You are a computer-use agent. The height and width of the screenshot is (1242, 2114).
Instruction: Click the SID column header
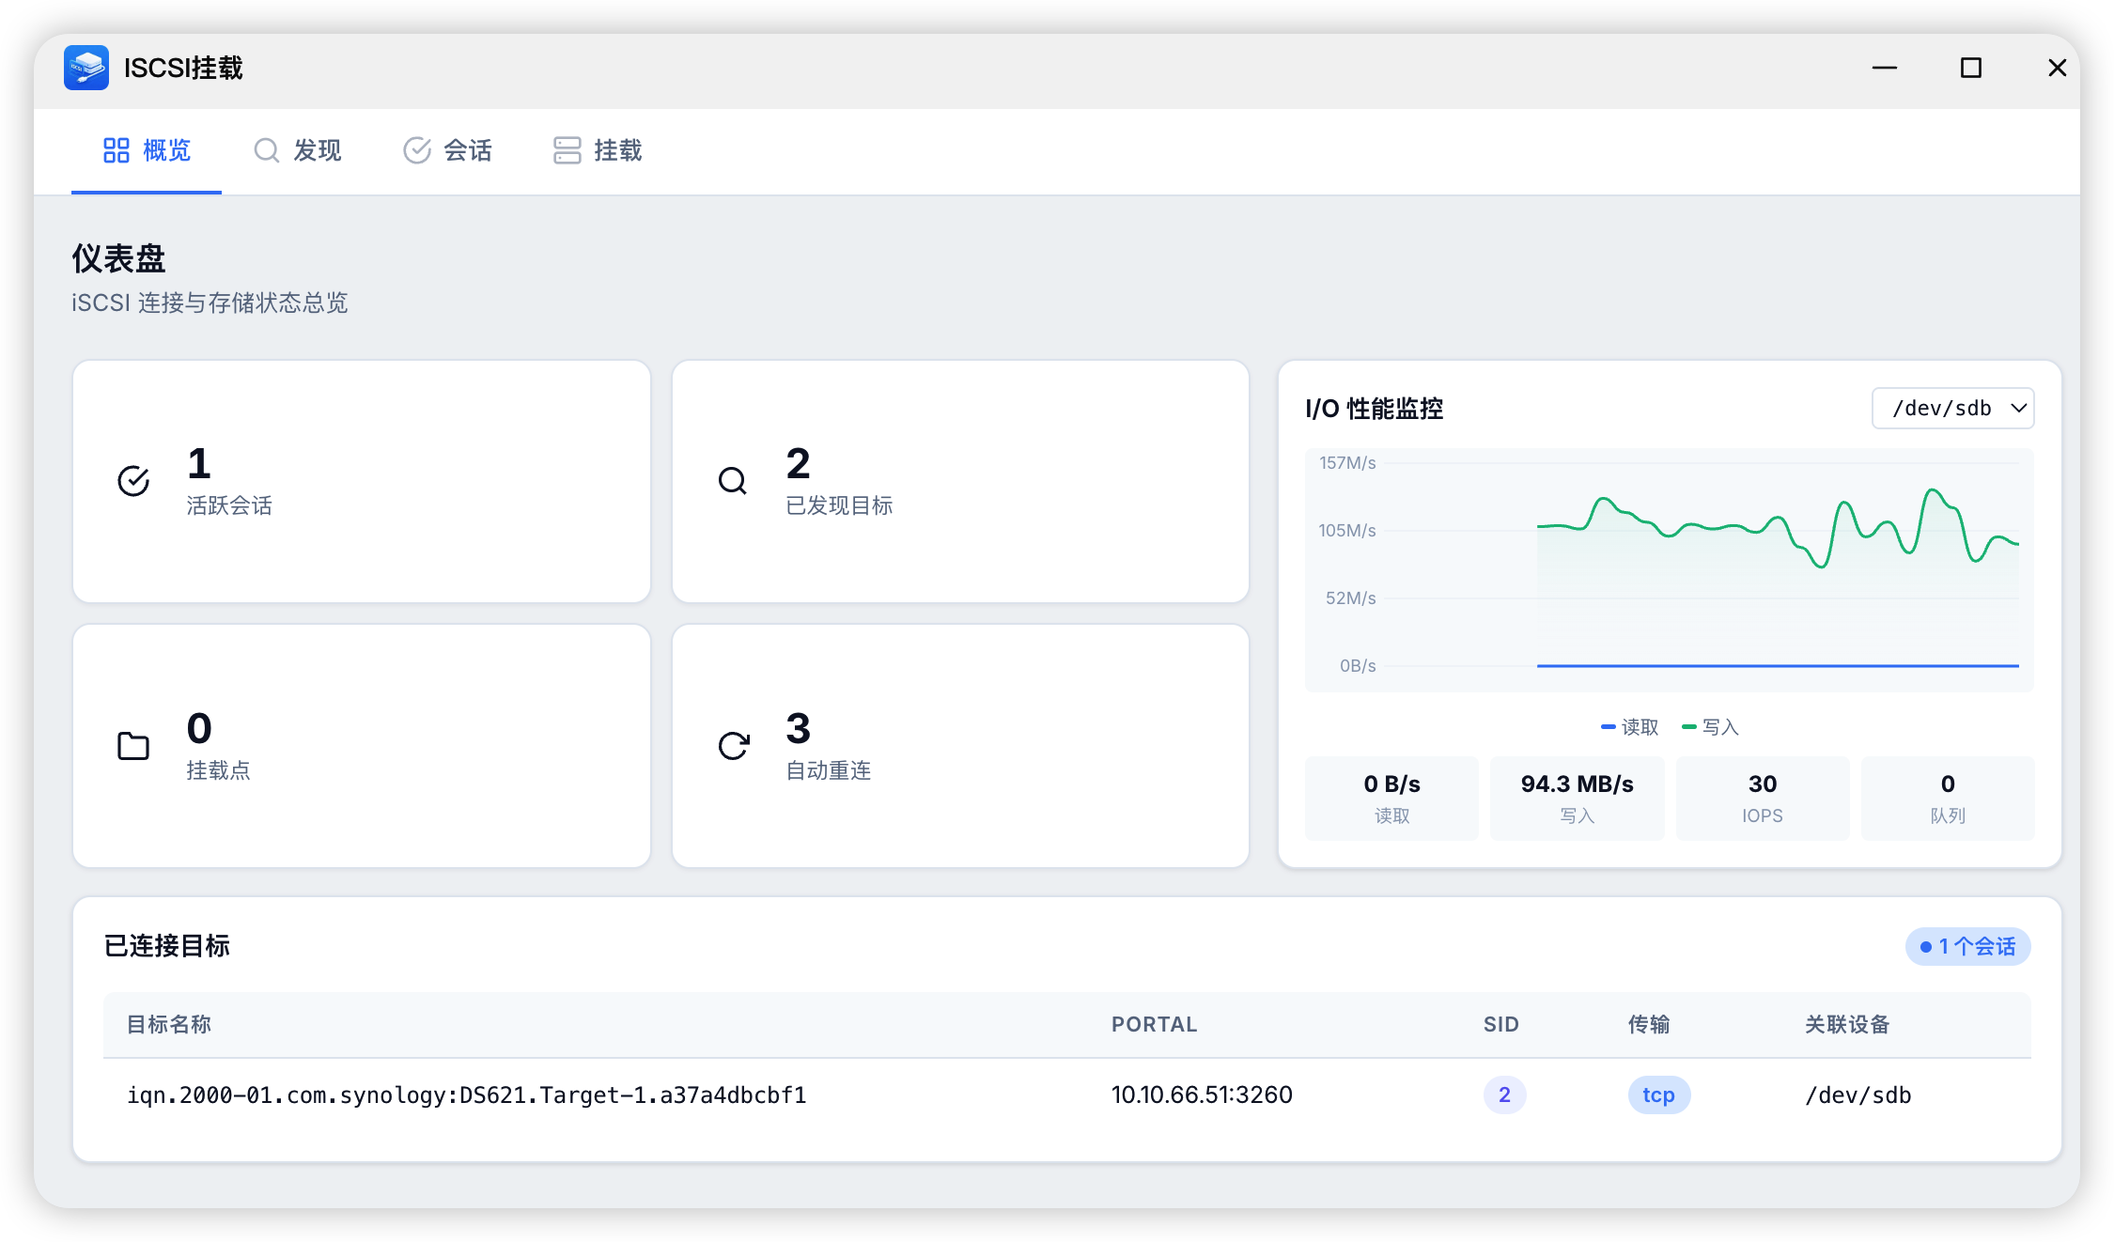pos(1501,1024)
